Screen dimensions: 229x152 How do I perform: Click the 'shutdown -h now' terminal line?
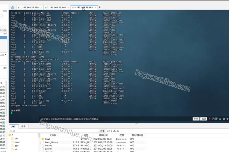[x=37, y=105]
